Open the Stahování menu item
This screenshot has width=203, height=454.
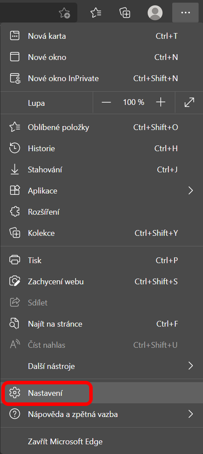click(x=101, y=170)
